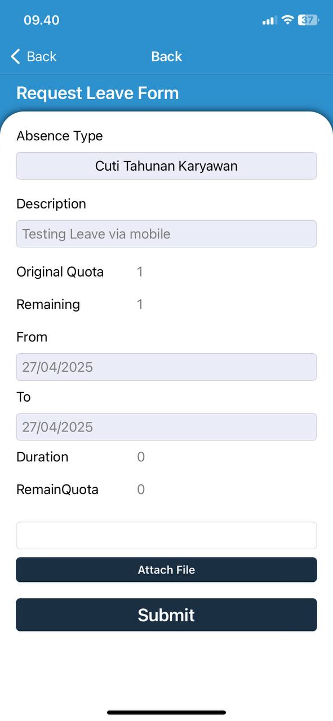333x721 pixels.
Task: Submit the leave request form
Action: (x=166, y=615)
